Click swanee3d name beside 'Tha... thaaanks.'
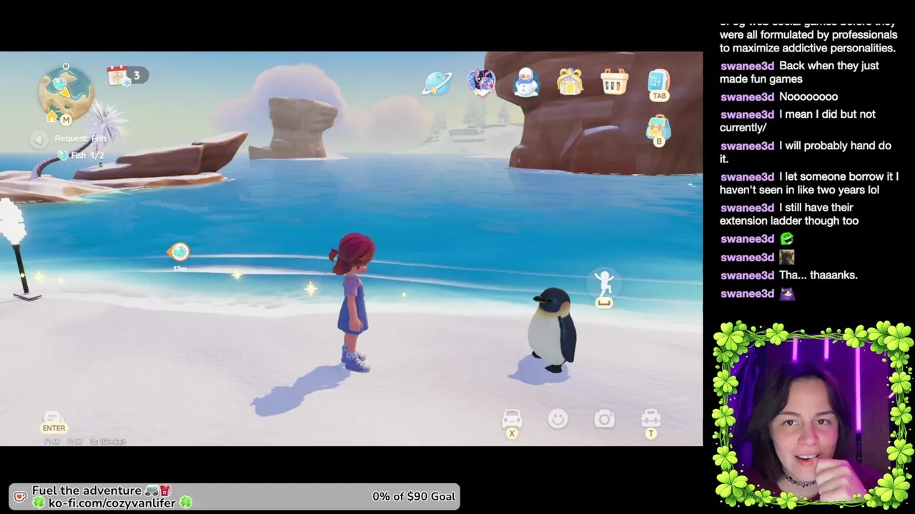This screenshot has height=514, width=915. 747,275
